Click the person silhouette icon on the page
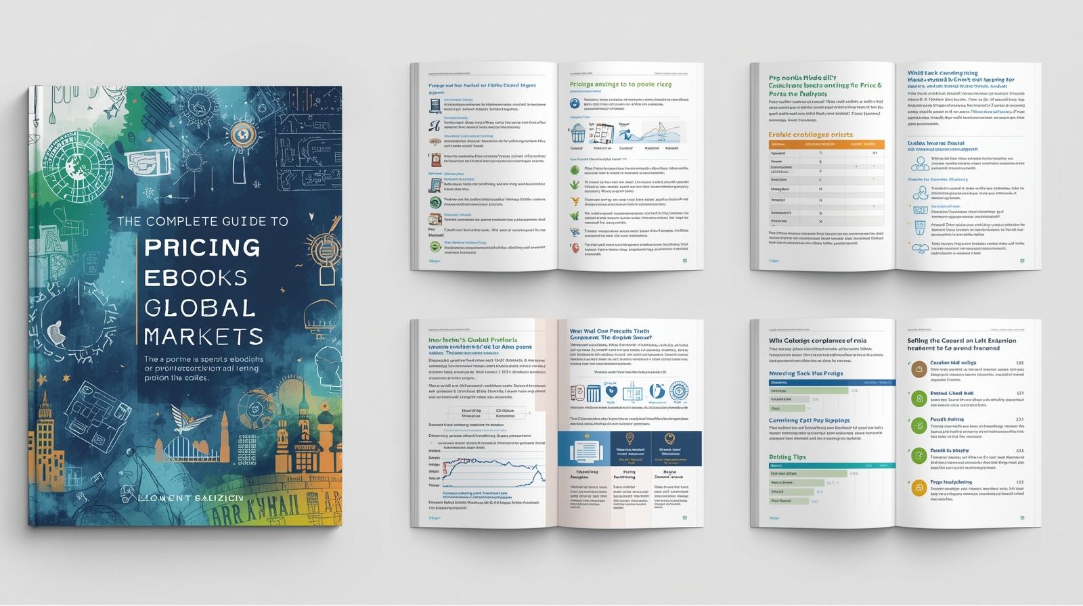 [x=919, y=163]
